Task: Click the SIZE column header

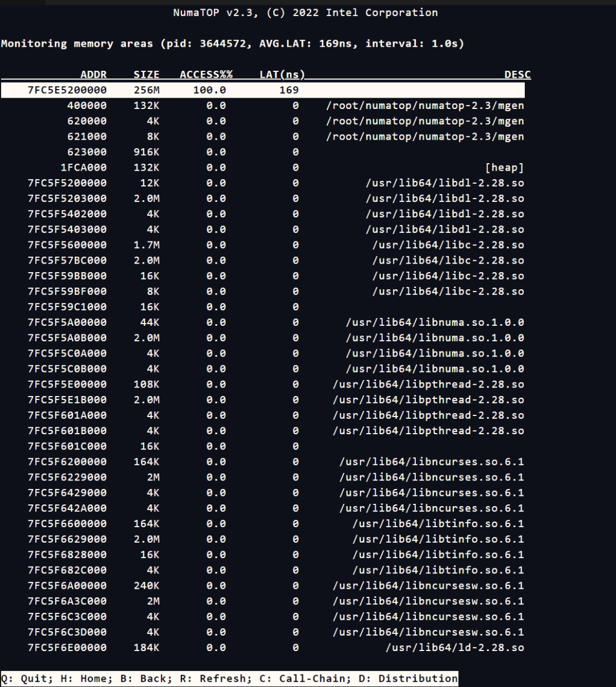Action: pos(147,75)
